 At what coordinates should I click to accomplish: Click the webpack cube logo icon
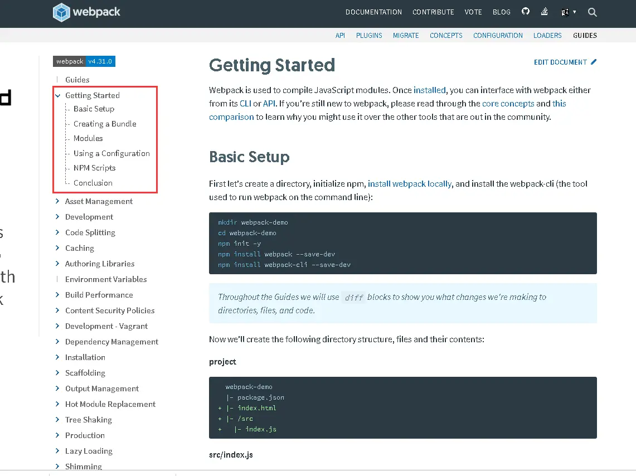pyautogui.click(x=62, y=12)
